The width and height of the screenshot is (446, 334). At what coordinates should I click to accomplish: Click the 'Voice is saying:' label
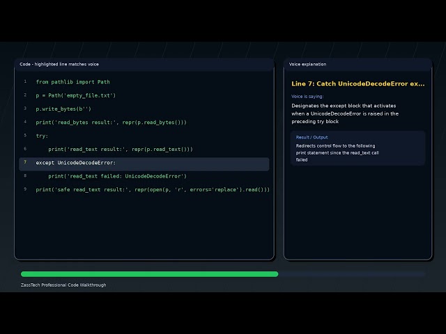tap(307, 97)
